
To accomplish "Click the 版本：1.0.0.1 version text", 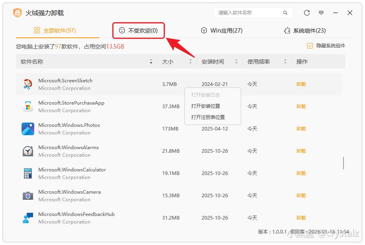I will pyautogui.click(x=272, y=232).
